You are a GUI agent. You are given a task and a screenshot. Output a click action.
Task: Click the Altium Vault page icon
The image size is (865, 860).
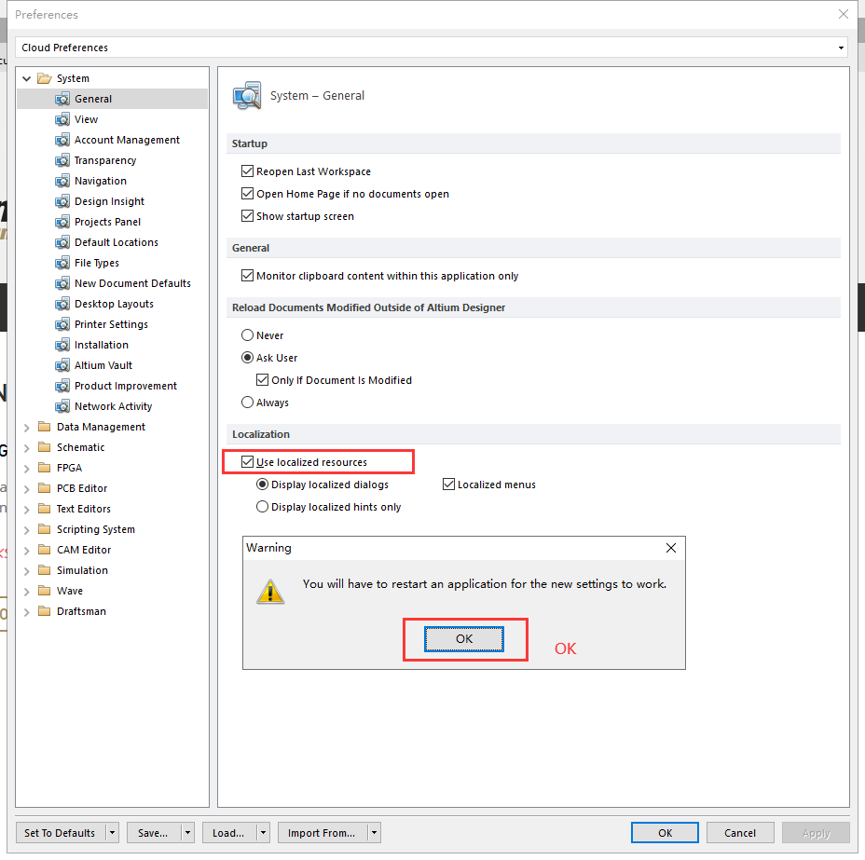click(62, 365)
